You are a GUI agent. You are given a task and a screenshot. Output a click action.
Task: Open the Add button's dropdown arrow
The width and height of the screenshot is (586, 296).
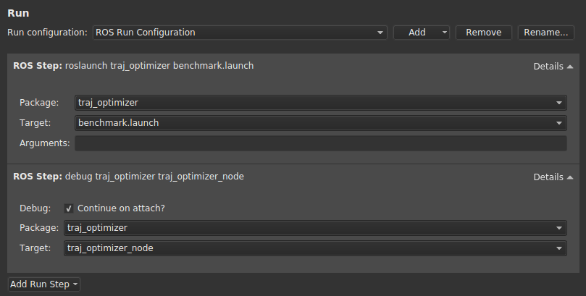coord(444,33)
